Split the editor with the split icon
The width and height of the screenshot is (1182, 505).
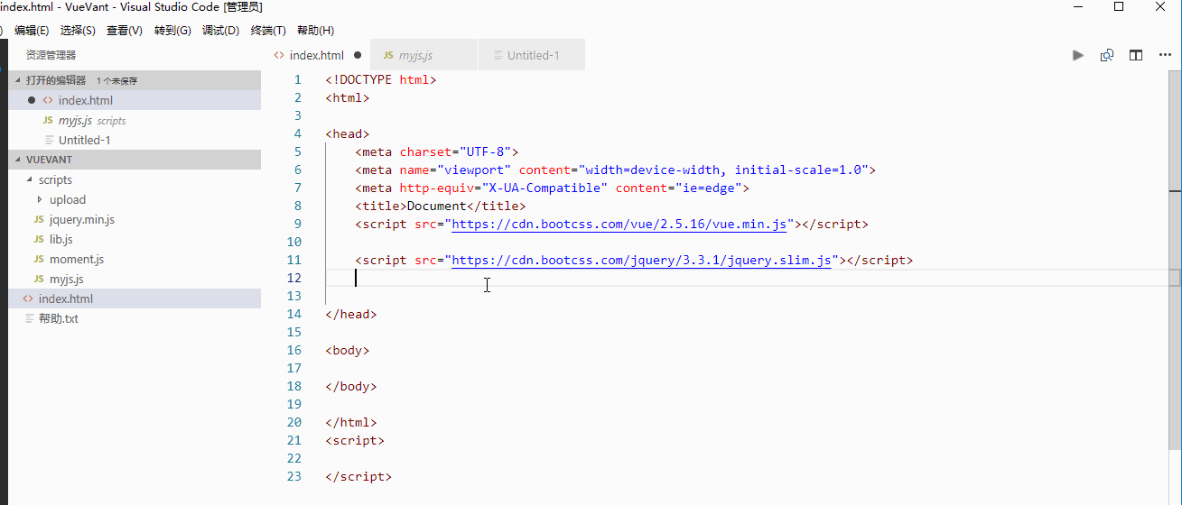click(x=1136, y=55)
